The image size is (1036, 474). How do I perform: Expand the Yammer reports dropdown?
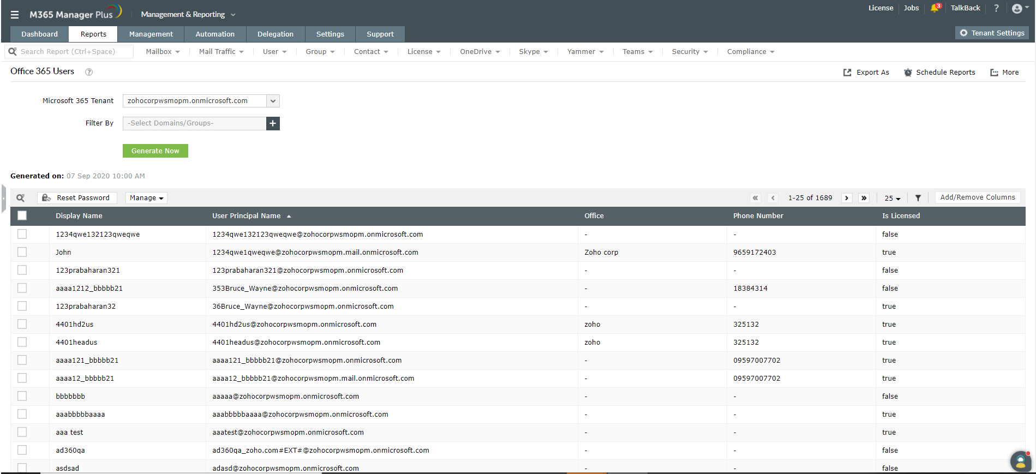coord(585,52)
